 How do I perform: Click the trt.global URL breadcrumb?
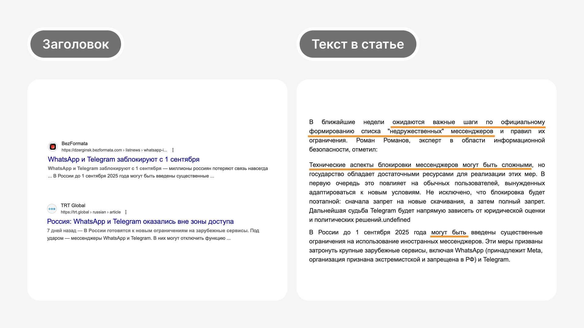click(x=91, y=212)
